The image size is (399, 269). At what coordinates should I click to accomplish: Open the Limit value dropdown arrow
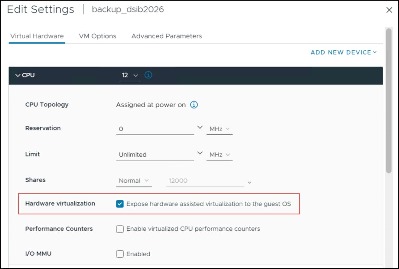200,153
